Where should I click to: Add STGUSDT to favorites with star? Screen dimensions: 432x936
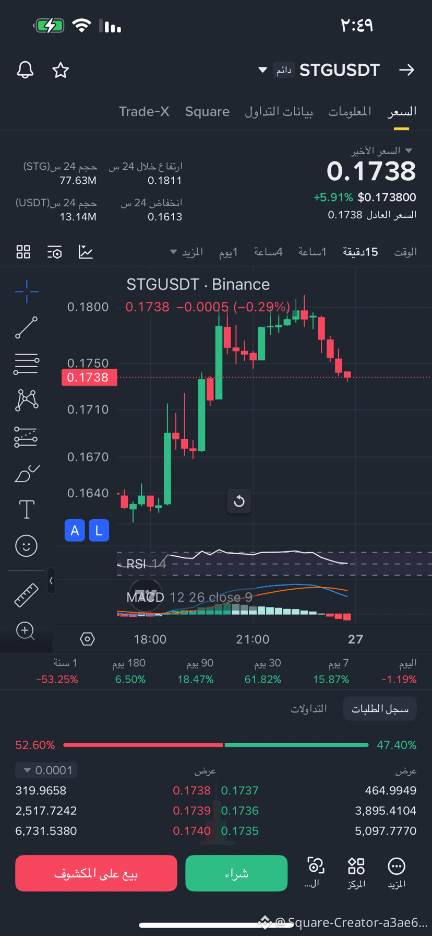click(x=61, y=70)
